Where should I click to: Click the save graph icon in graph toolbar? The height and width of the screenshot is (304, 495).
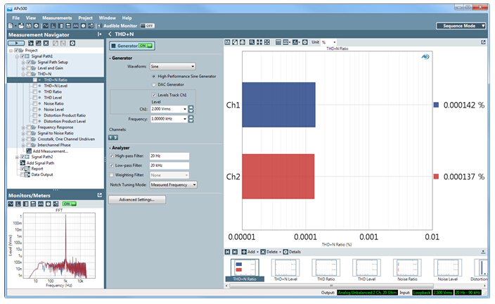(x=227, y=42)
